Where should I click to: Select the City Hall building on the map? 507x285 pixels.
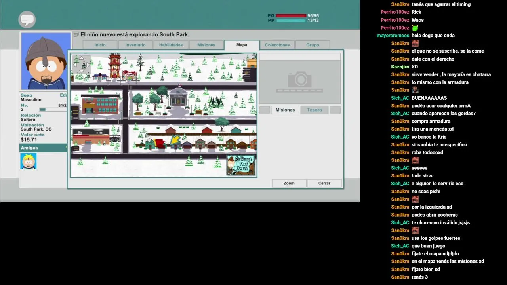[178, 97]
